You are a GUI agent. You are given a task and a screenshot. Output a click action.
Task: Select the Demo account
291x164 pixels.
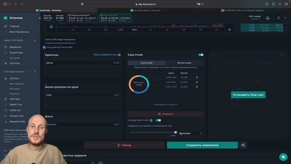(x=115, y=18)
